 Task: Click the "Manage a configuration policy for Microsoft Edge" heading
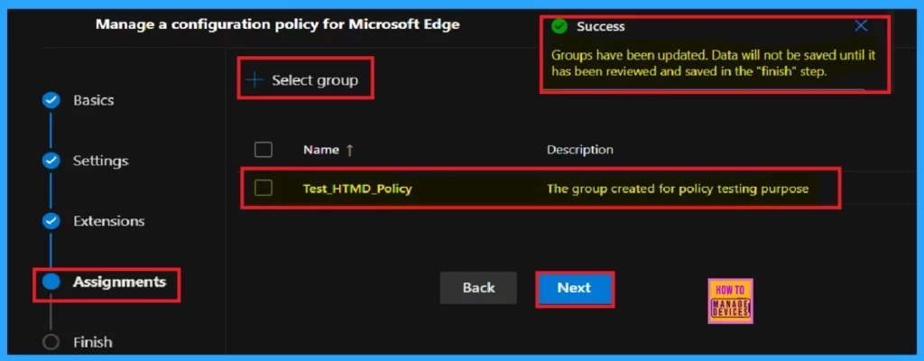[278, 24]
